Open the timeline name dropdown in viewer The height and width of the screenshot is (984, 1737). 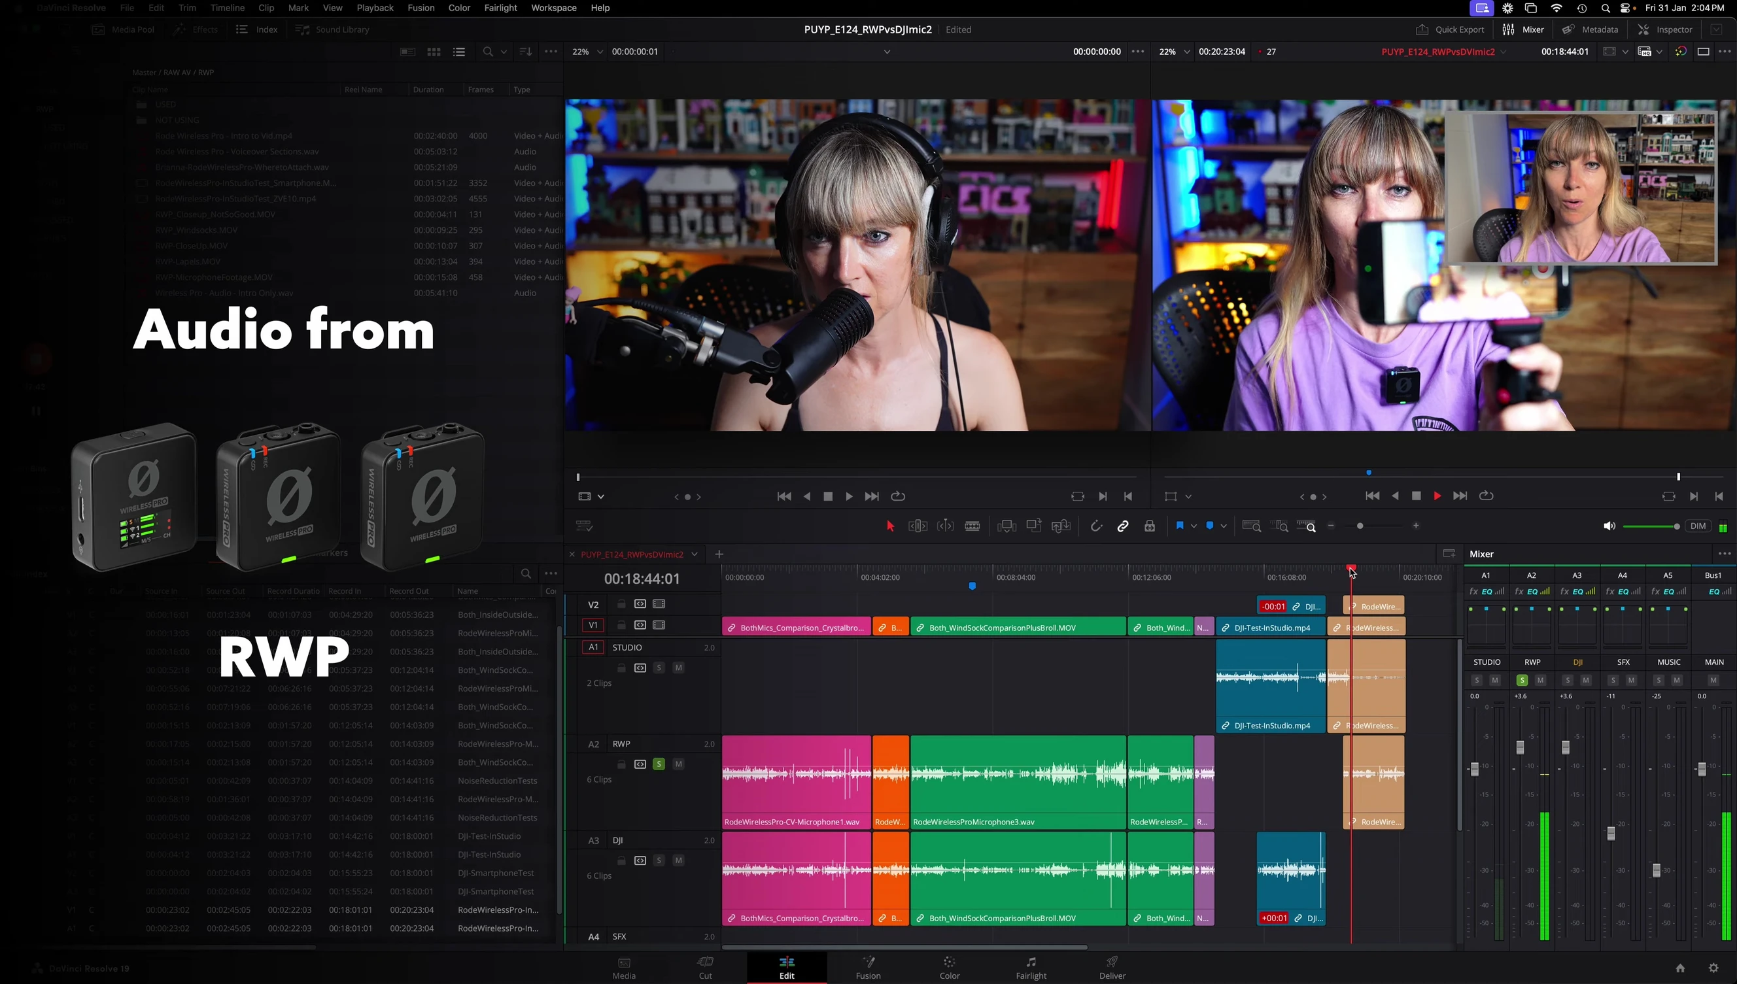pyautogui.click(x=1502, y=52)
